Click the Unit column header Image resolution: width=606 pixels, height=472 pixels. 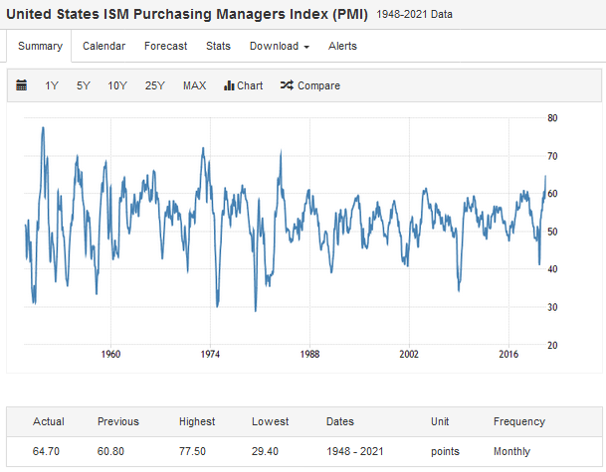pos(440,421)
